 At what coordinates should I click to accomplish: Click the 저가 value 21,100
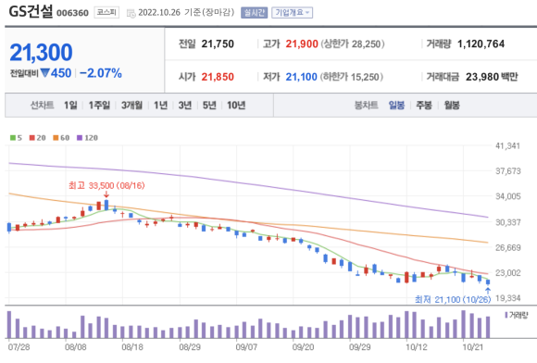(302, 77)
